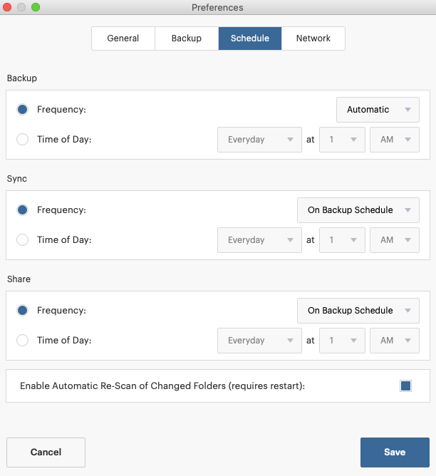Open Sync Everyday day dropdown
This screenshot has width=436, height=476.
coord(259,240)
